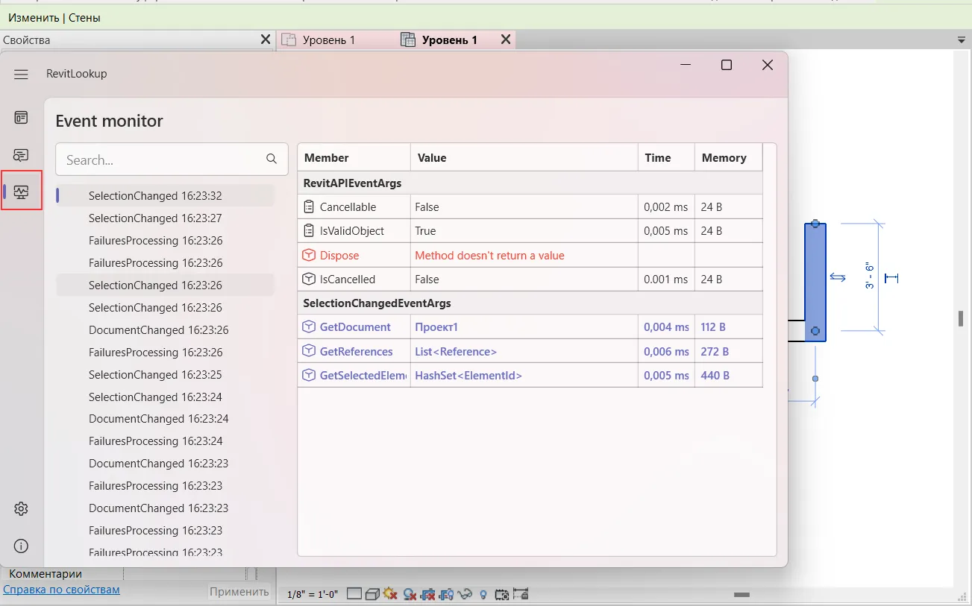Screen dimensions: 972x606
Task: Click the Search input field
Action: [172, 160]
